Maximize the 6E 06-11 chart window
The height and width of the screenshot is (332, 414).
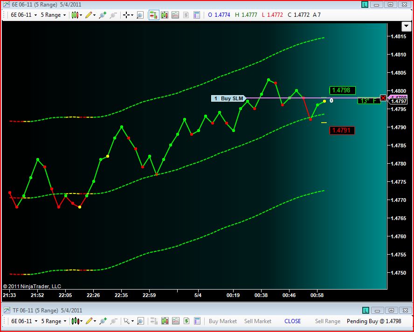(x=391, y=5)
